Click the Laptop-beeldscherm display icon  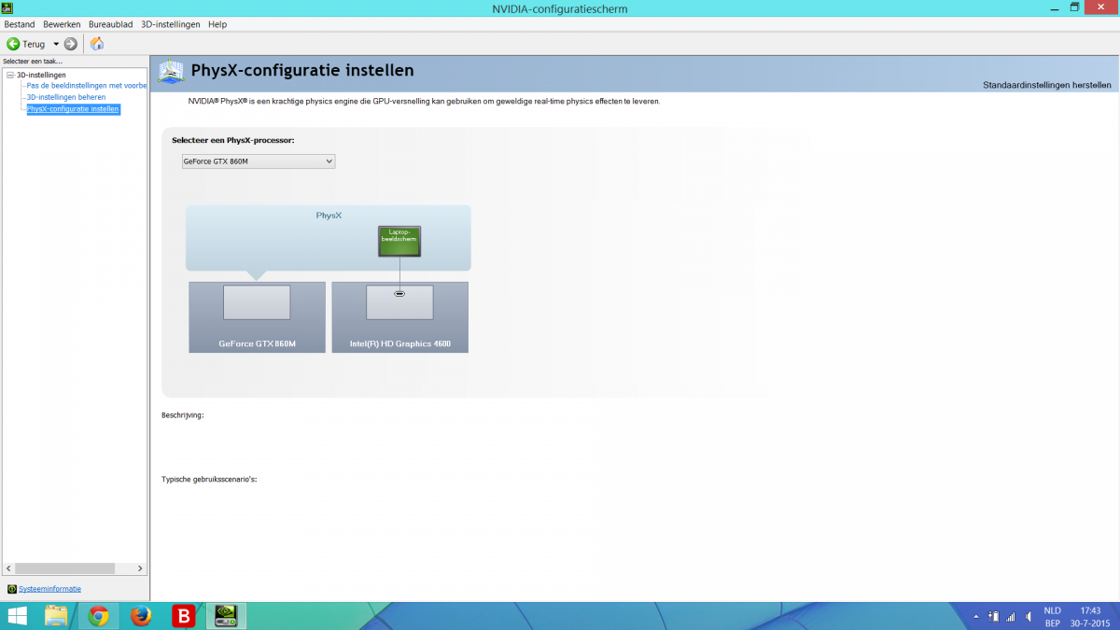(399, 241)
